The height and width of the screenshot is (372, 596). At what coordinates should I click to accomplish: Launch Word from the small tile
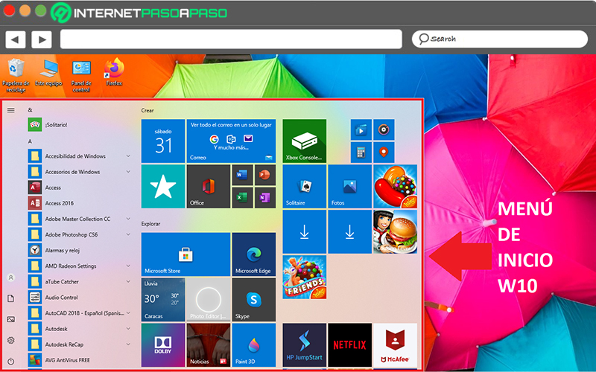(x=243, y=175)
